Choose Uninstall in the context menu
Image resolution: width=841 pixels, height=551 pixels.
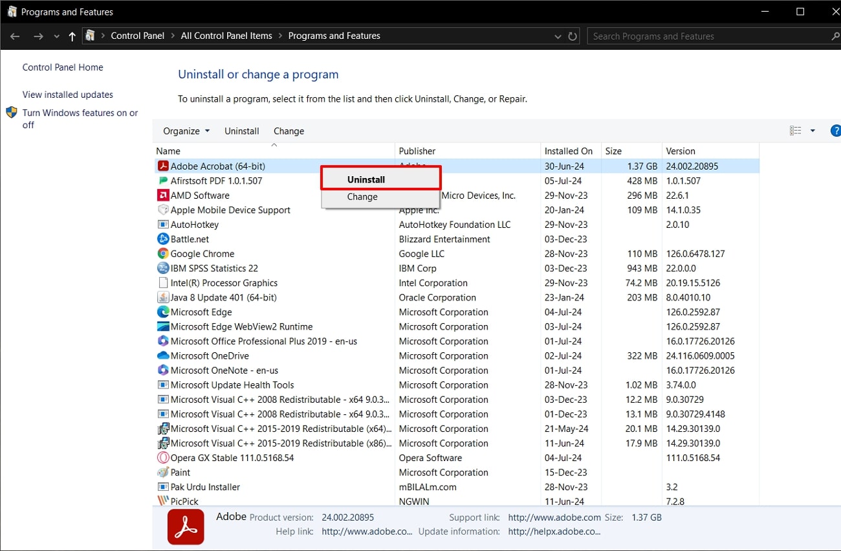(x=381, y=179)
